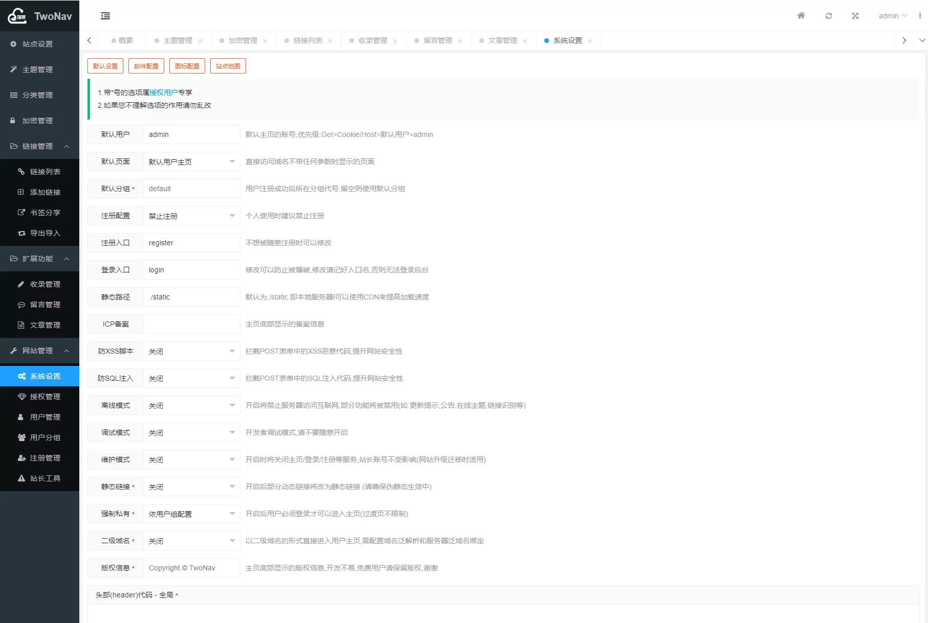Refresh the page via the reload icon

829,16
